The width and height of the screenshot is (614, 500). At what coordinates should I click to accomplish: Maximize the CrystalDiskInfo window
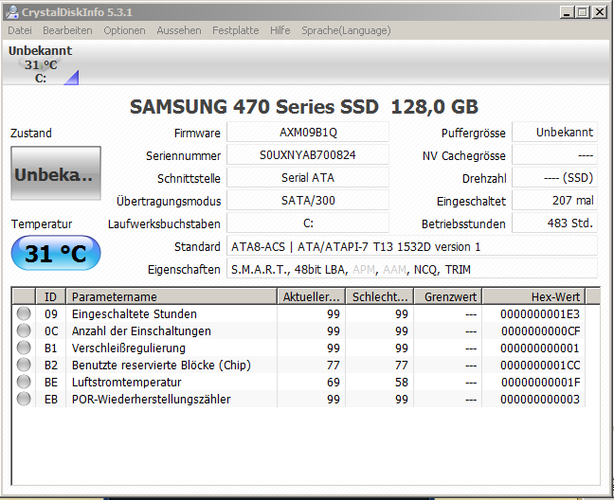pyautogui.click(x=583, y=12)
